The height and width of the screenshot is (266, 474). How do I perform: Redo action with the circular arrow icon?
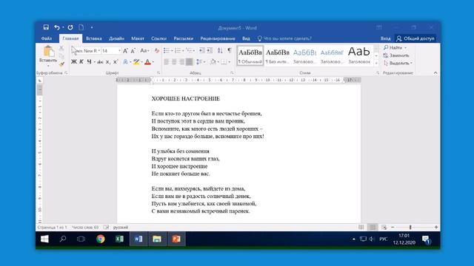[x=70, y=27]
